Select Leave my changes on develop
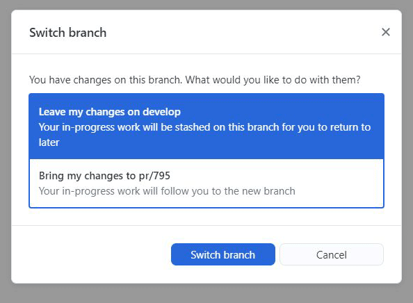The width and height of the screenshot is (413, 303). [x=206, y=126]
